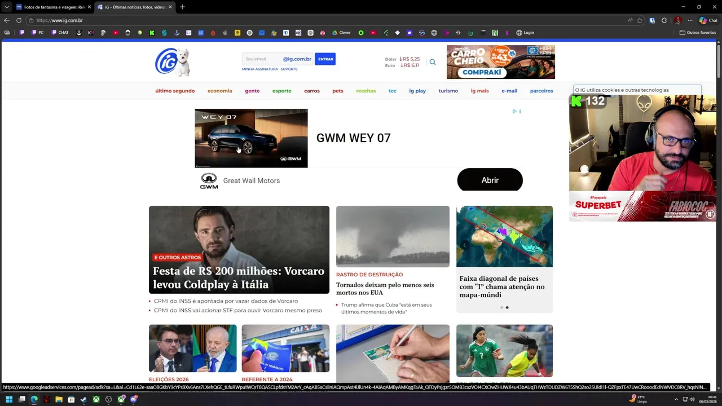
Task: Open the MINHA ASSINATURA link
Action: [260, 69]
